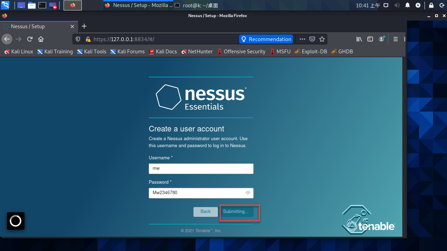Image resolution: width=447 pixels, height=251 pixels.
Task: Open the display icon in system tray
Action: (386, 5)
